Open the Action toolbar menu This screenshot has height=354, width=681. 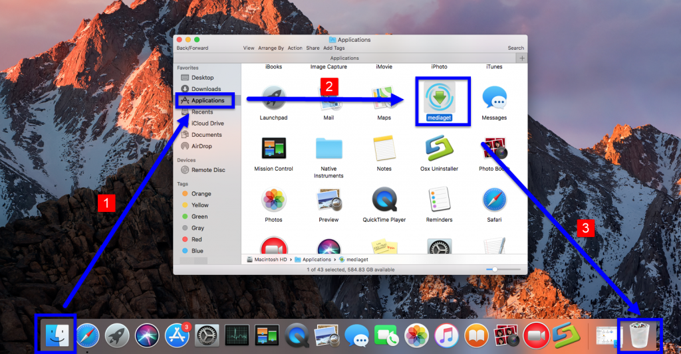coord(295,48)
